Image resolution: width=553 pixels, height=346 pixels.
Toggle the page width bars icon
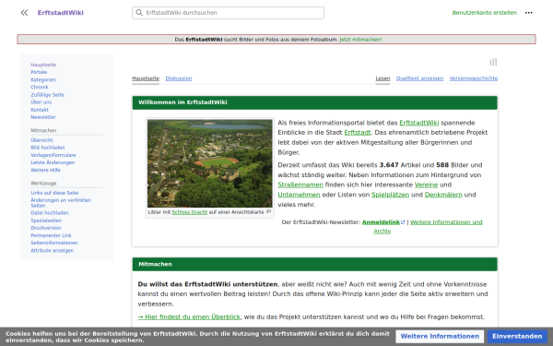(x=493, y=63)
